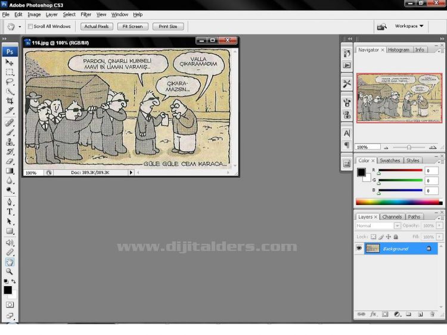Select the Healing Brush tool
Screen dimensions: 447x335
10,123
